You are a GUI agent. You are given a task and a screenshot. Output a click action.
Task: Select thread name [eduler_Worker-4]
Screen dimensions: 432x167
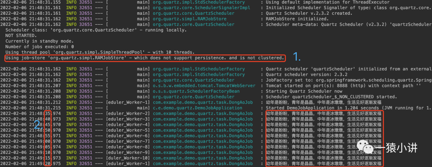pyautogui.click(x=128, y=125)
